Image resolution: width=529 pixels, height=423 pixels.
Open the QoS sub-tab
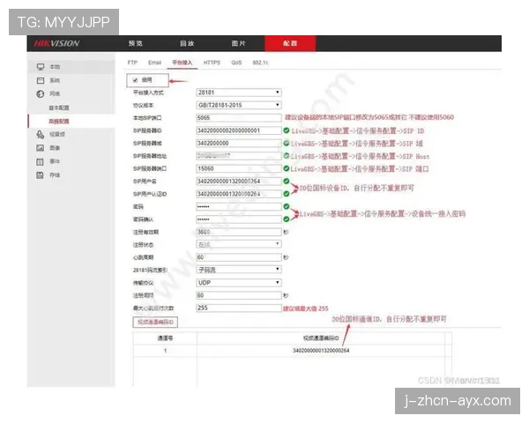click(236, 63)
